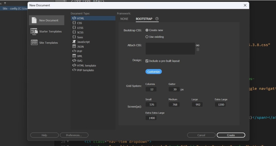Click the JavaScript scroll icon
276x146 pixels.
point(74,42)
